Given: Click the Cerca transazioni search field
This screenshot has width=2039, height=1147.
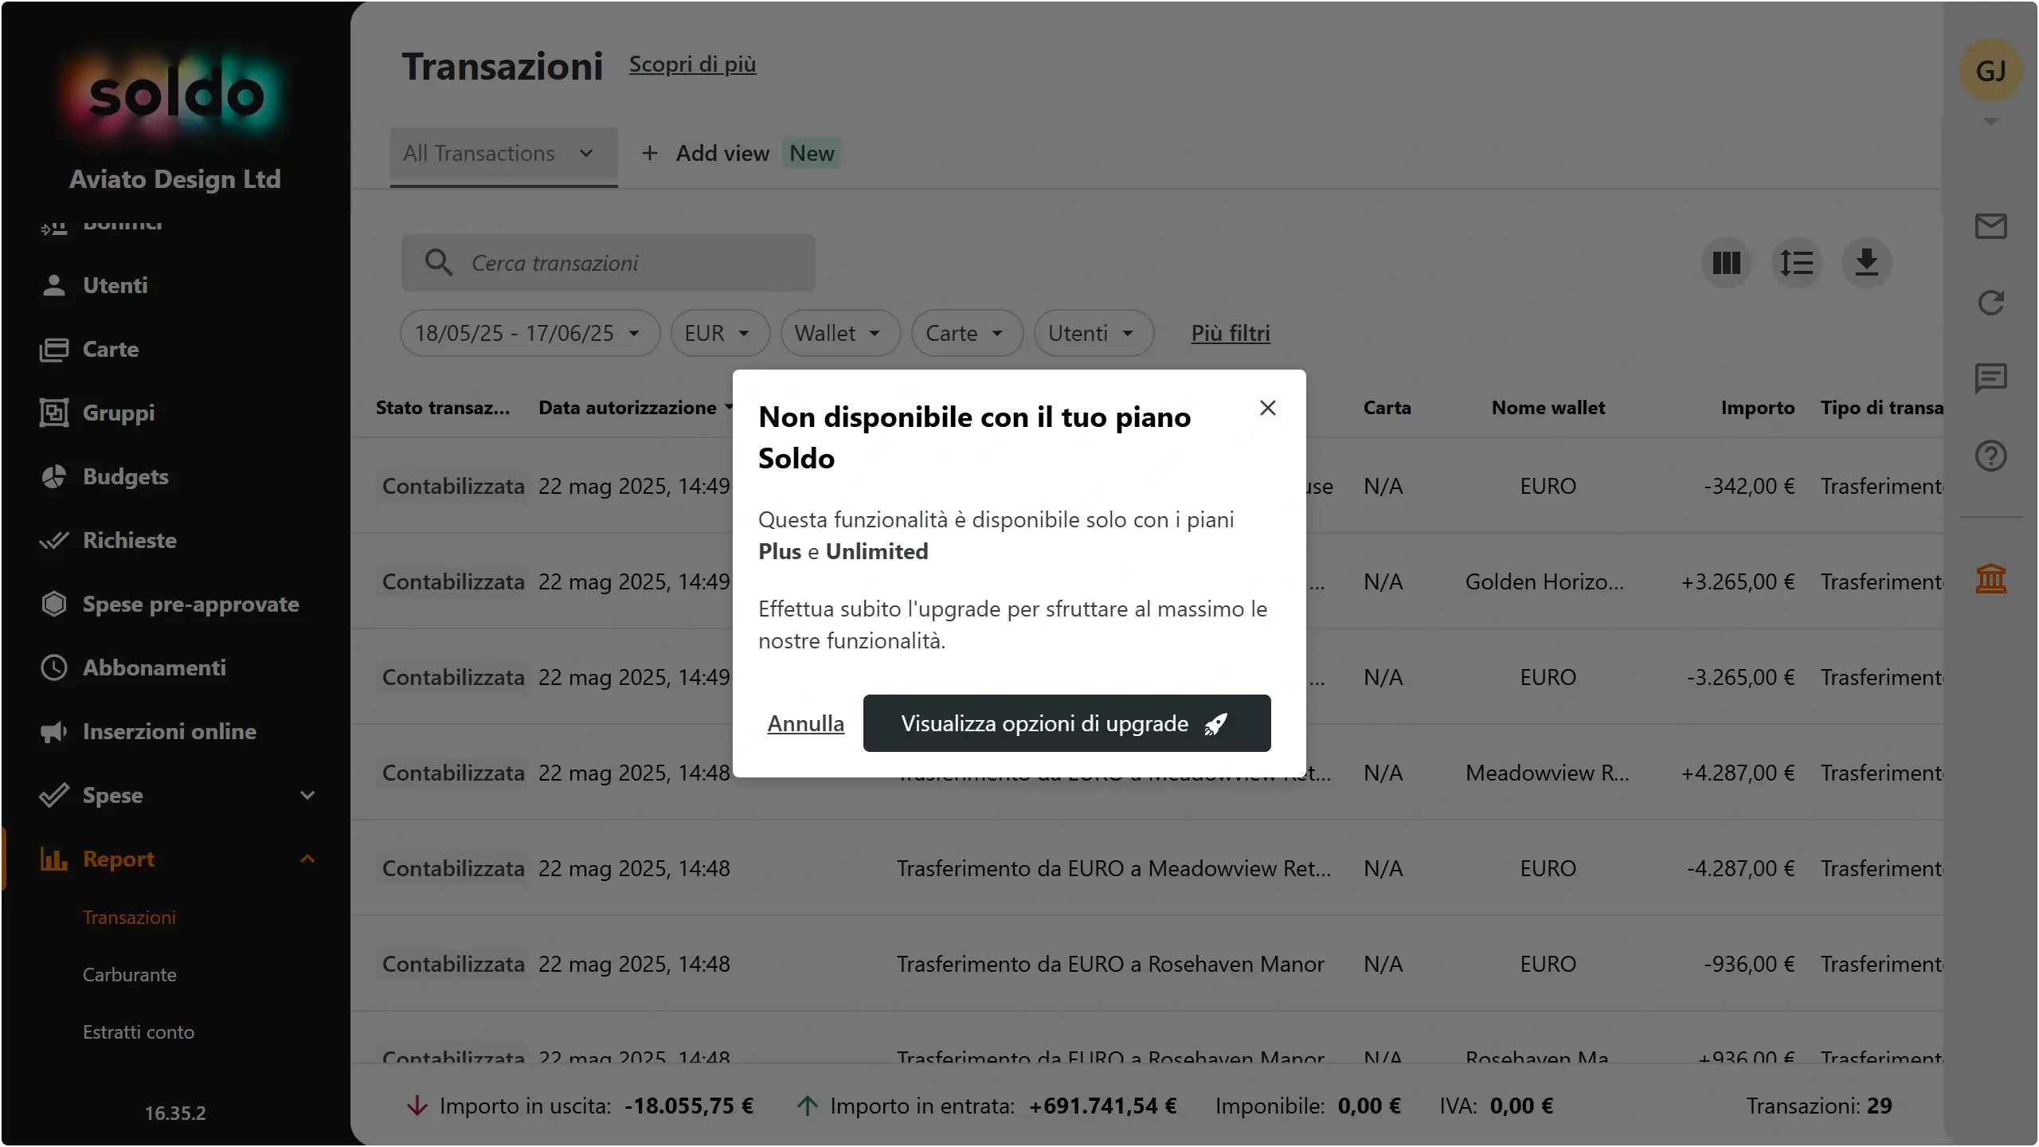Looking at the screenshot, I should point(608,263).
